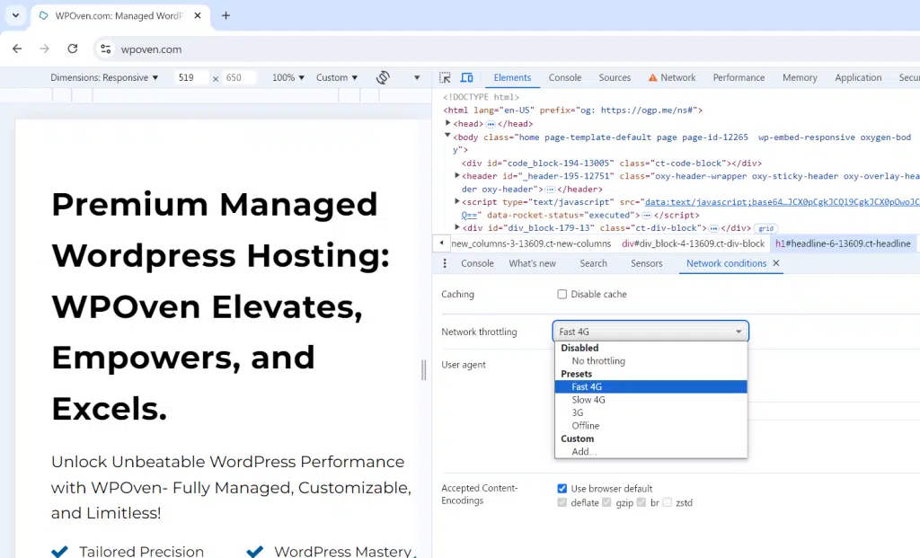Click the browser back arrow

click(x=17, y=49)
